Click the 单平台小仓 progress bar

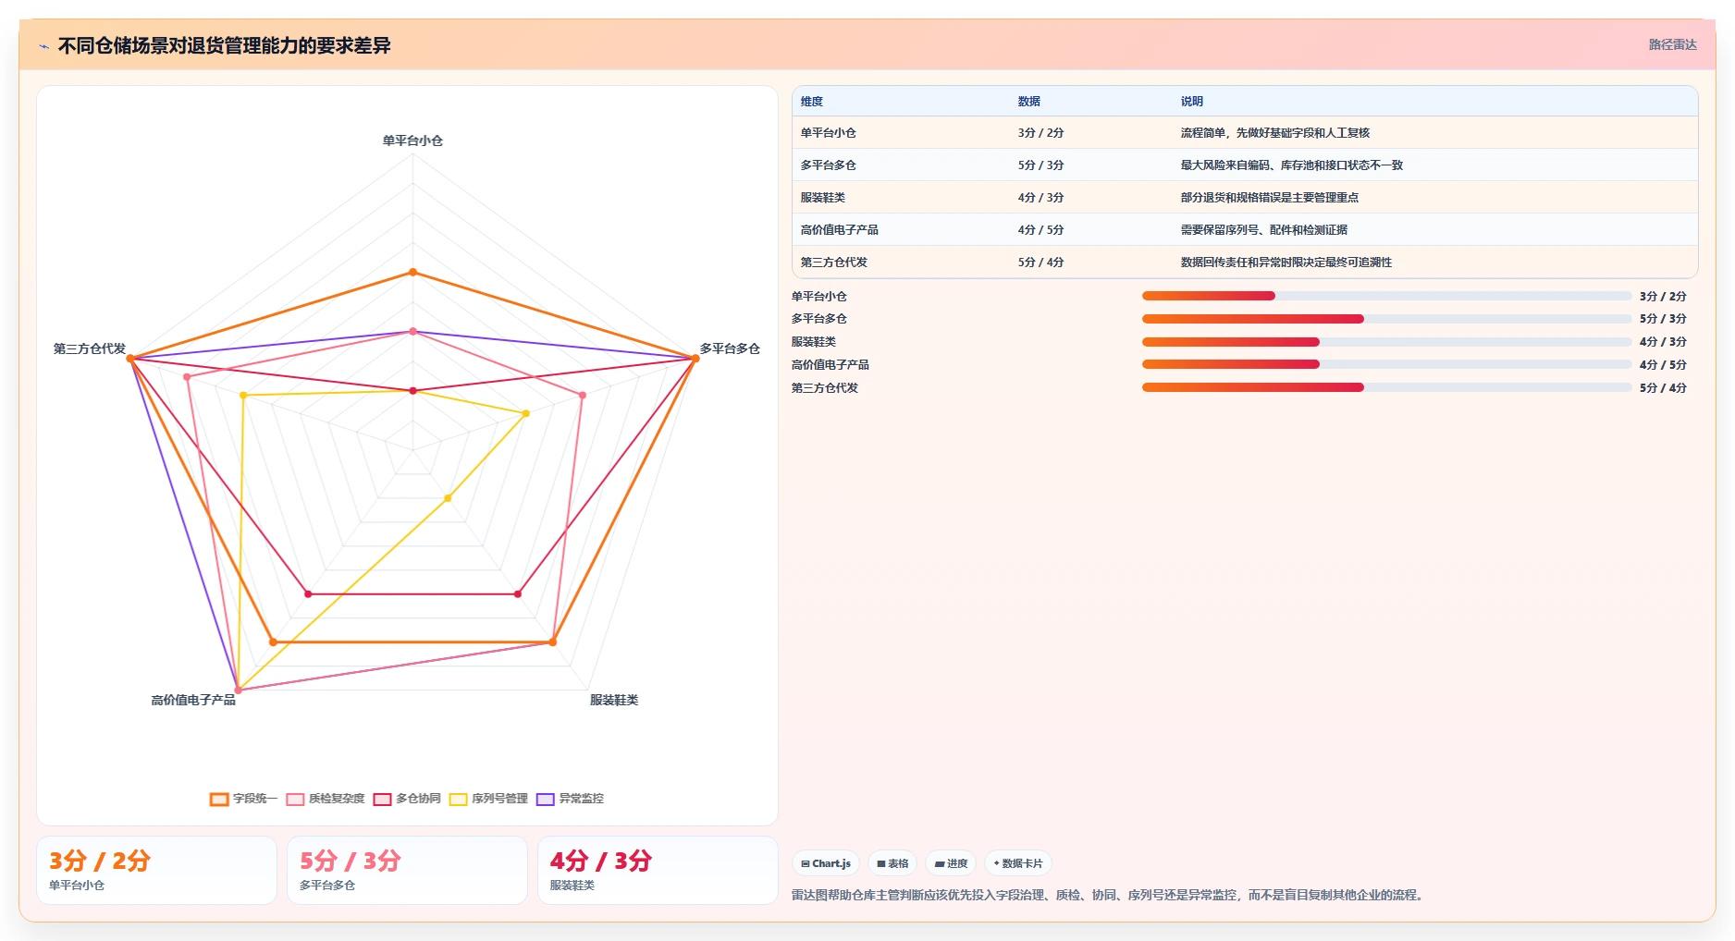[1386, 296]
